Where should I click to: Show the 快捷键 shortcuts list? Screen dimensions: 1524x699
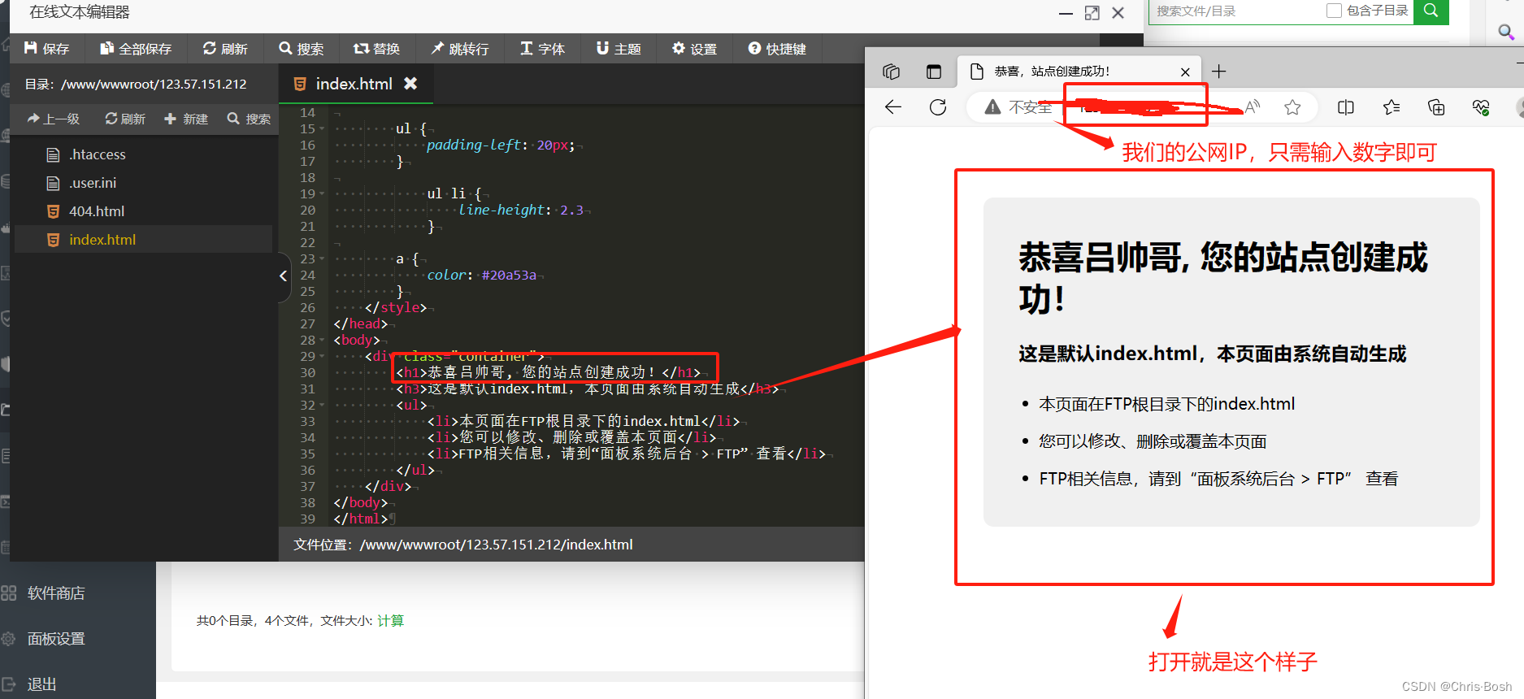pos(777,49)
